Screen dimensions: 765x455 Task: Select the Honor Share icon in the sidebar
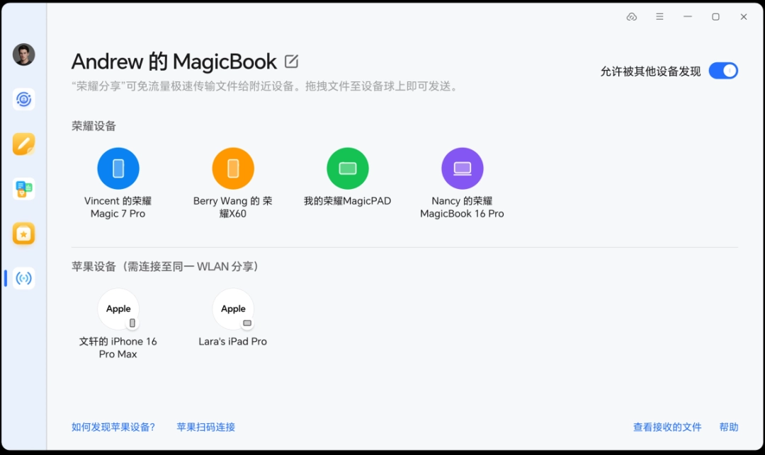click(x=23, y=278)
